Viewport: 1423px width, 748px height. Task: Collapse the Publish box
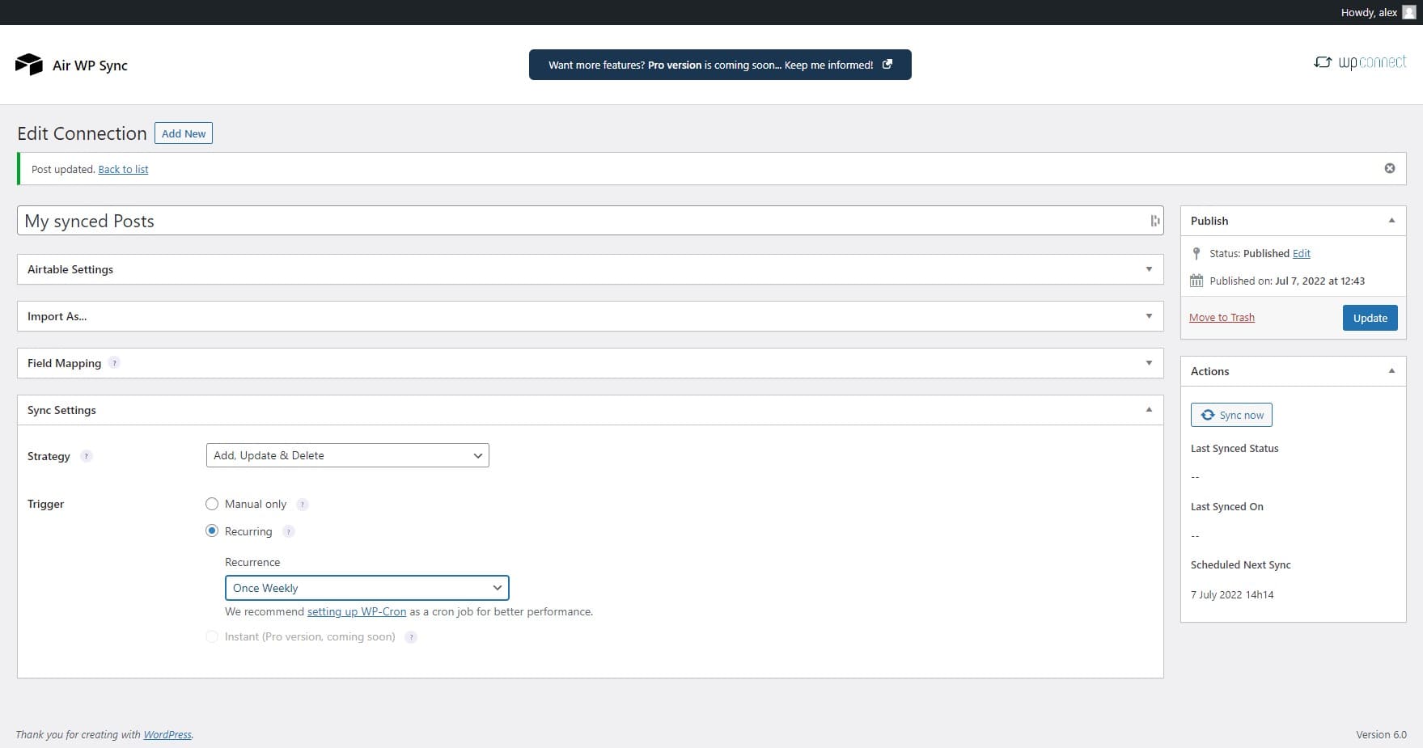tap(1391, 221)
